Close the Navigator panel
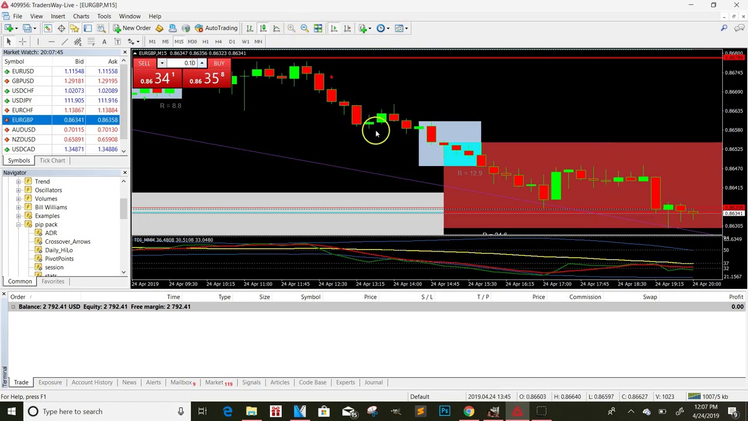The height and width of the screenshot is (421, 748). tap(124, 172)
